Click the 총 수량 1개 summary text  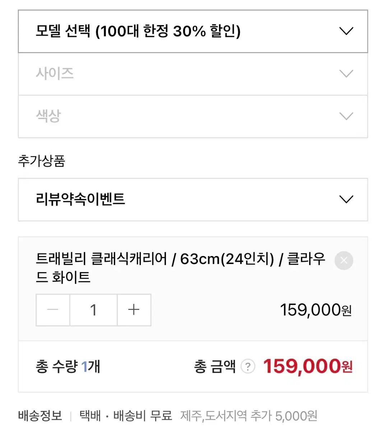pyautogui.click(x=68, y=367)
